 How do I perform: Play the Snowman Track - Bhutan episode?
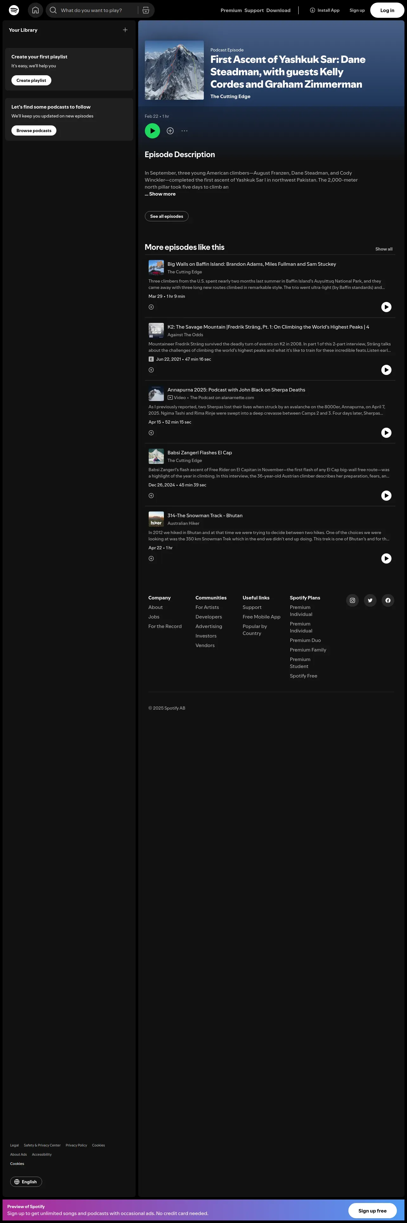coord(387,558)
